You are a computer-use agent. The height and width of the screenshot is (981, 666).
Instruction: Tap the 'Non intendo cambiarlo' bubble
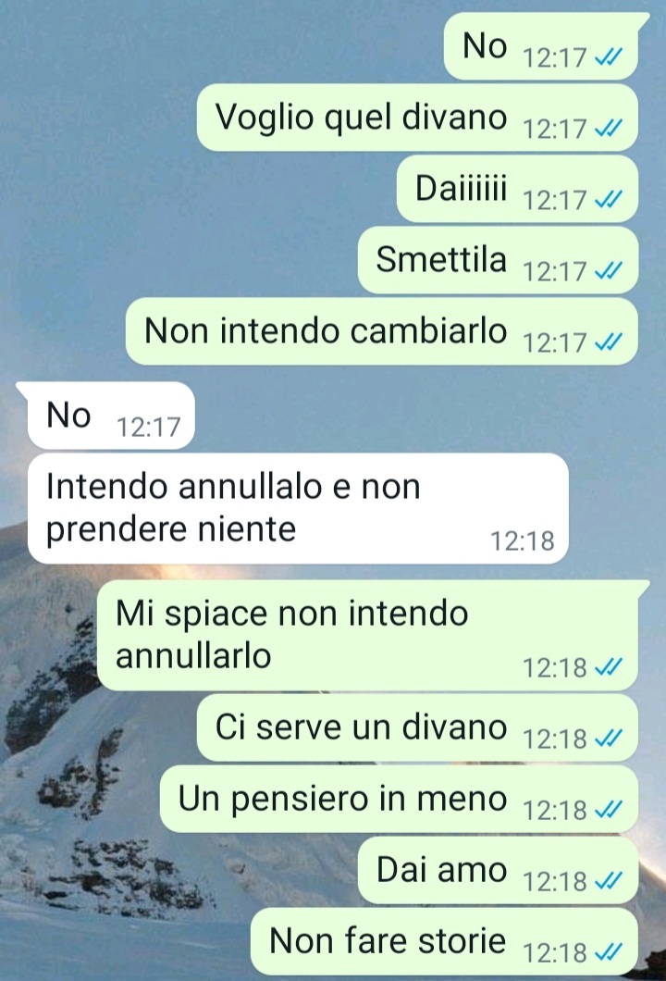(x=381, y=331)
